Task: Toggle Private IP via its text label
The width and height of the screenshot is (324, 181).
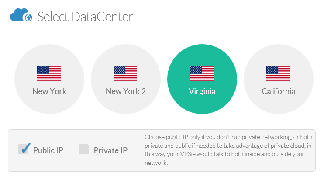Action: [110, 150]
